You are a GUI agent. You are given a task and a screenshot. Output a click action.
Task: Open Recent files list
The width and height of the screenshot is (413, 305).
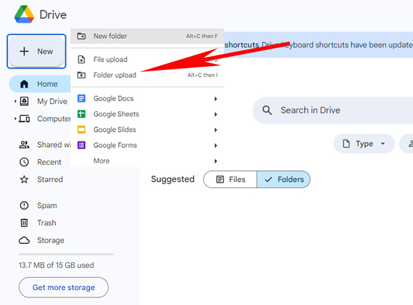point(50,162)
